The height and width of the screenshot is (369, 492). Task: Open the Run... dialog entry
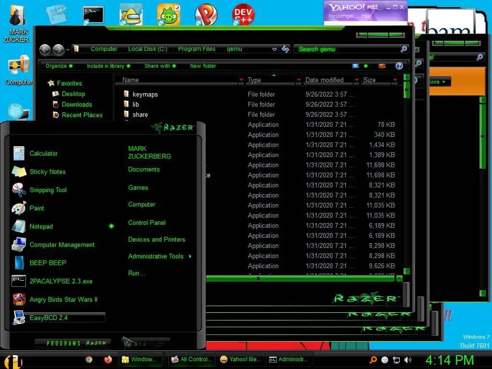coord(136,273)
